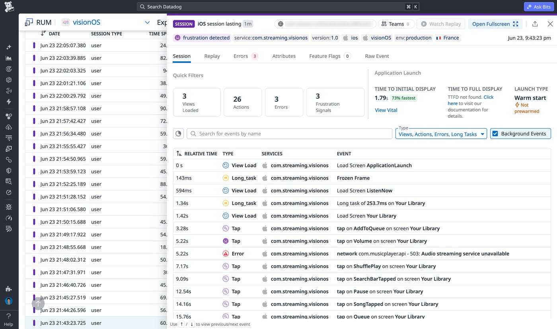The image size is (557, 329).
Task: Filter by 26 Actions card
Action: tap(243, 102)
